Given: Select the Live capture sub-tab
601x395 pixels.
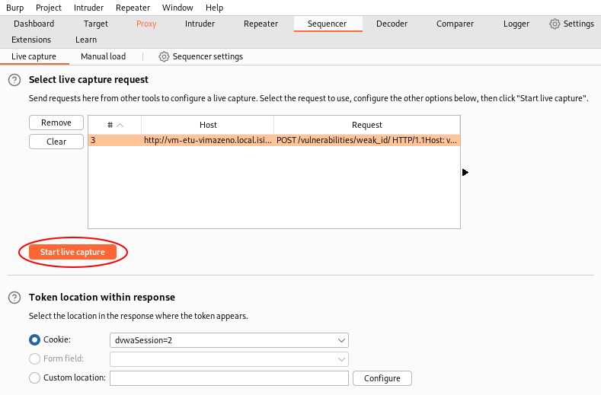Looking at the screenshot, I should (34, 57).
